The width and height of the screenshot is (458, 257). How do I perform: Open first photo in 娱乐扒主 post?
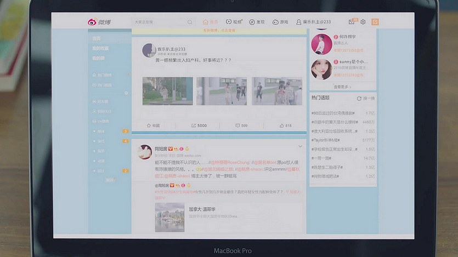[x=168, y=91]
